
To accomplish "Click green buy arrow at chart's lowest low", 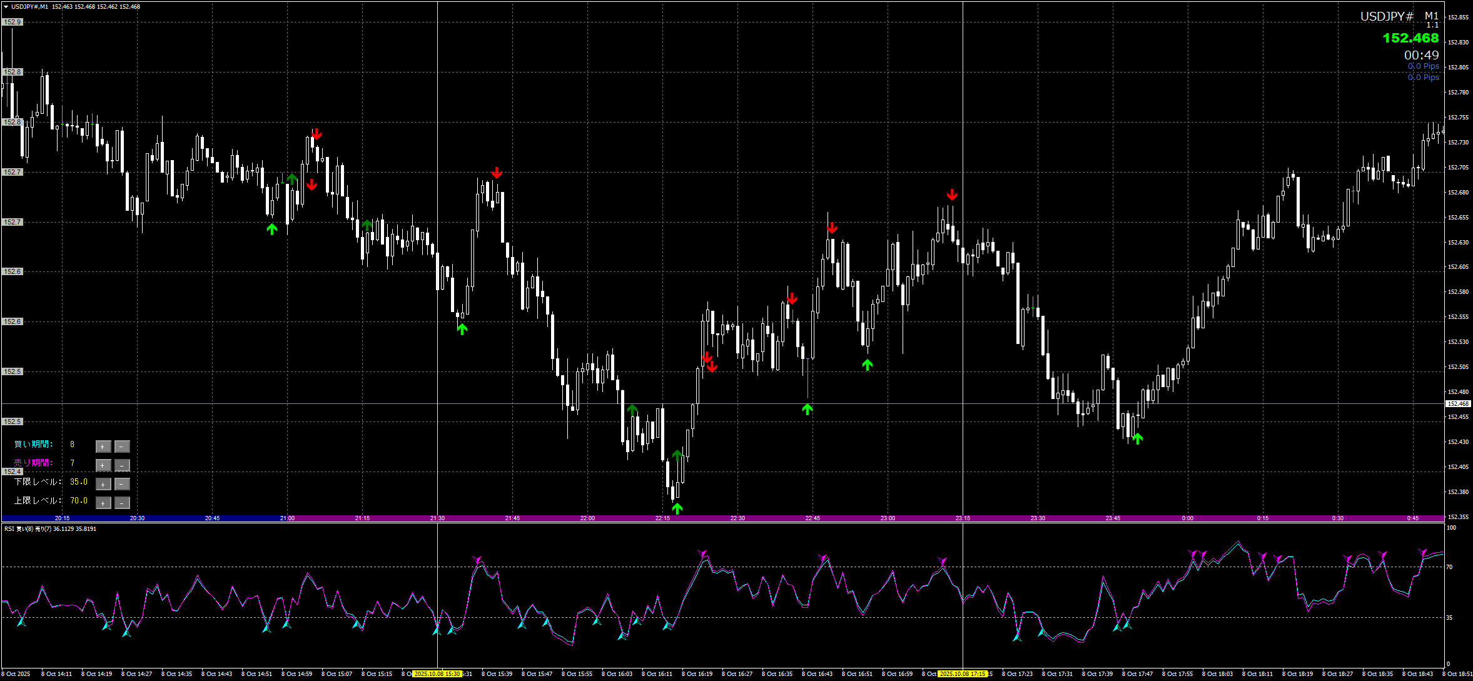I will point(677,508).
